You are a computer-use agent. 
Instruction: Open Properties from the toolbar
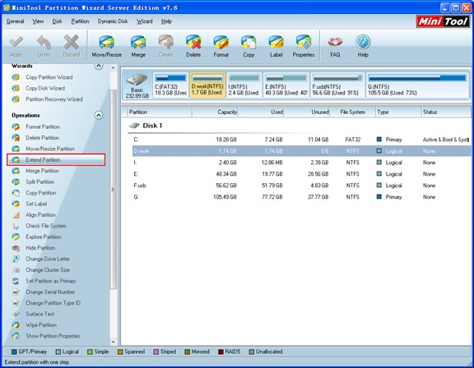coord(304,46)
